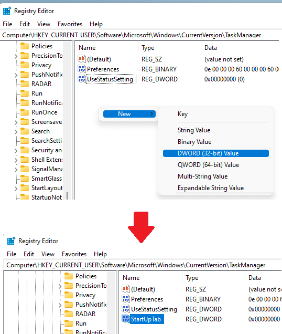This screenshot has height=334, width=282.
Task: Sort by the Name column header in the lower window
Action: 131,278
